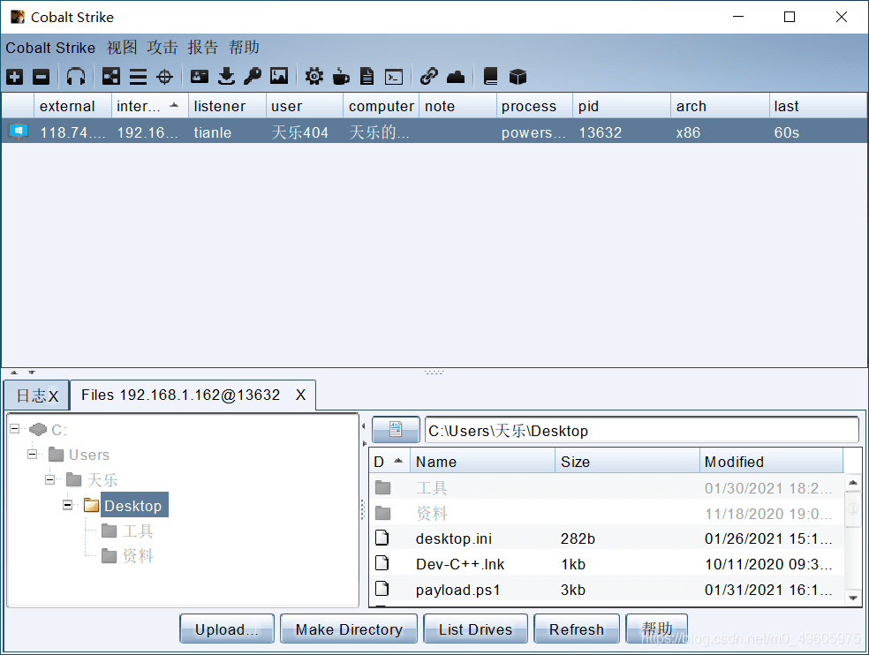Click the listener column header
Screen dimensions: 869x655
point(227,105)
